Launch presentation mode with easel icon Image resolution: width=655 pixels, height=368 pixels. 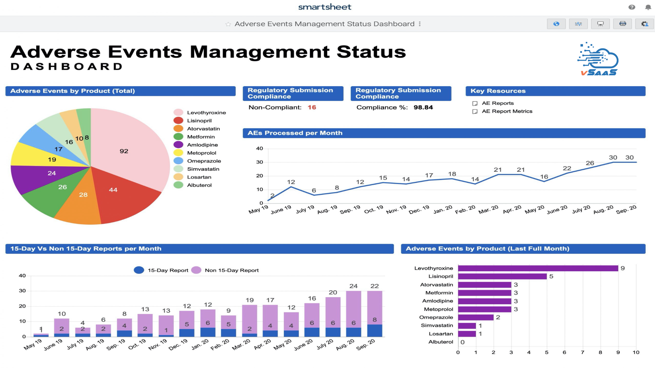[x=600, y=24]
